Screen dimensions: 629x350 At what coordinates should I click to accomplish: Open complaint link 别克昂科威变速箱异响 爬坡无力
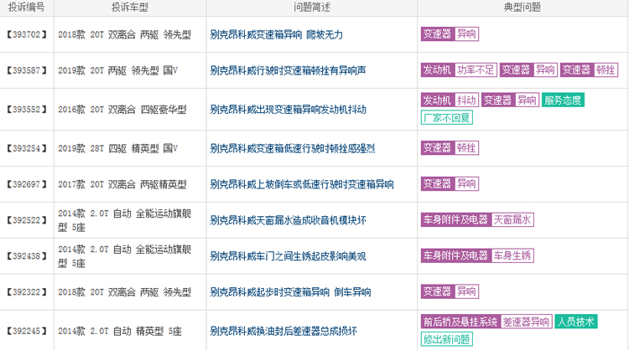coord(277,35)
